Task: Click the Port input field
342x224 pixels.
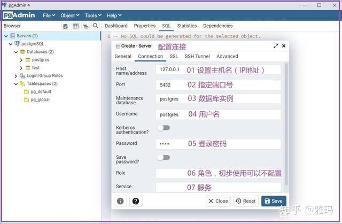Action: click(219, 85)
